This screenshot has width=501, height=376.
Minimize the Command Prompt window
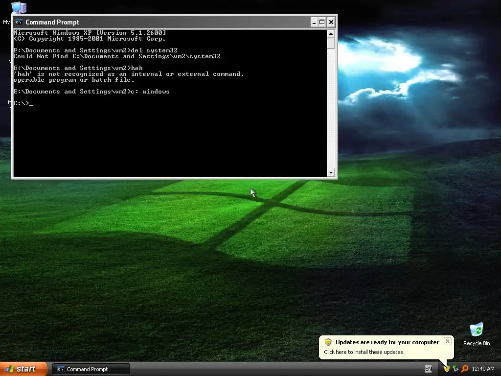[314, 22]
